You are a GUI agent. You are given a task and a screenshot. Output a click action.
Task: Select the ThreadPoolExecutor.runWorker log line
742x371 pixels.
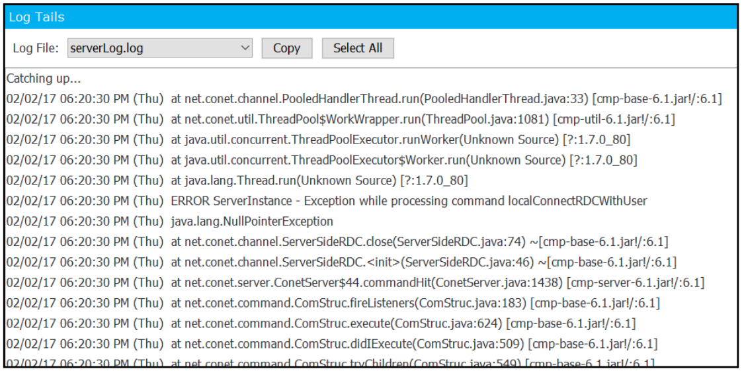click(x=319, y=140)
